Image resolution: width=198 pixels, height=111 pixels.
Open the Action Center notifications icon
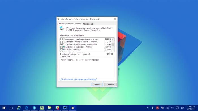(x=177, y=108)
